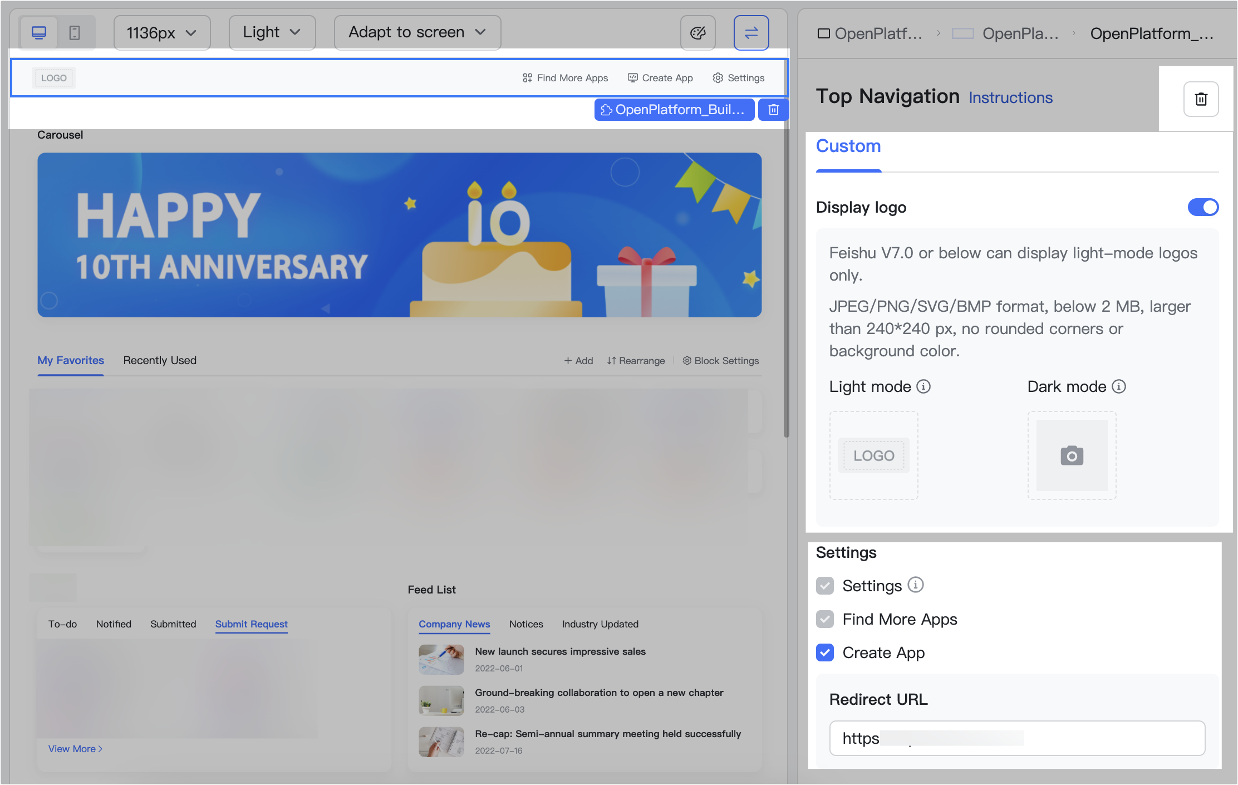
Task: Select the Notices feed tab
Action: 526,624
